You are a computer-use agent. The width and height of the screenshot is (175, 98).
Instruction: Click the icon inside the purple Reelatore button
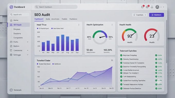pos(153,15)
